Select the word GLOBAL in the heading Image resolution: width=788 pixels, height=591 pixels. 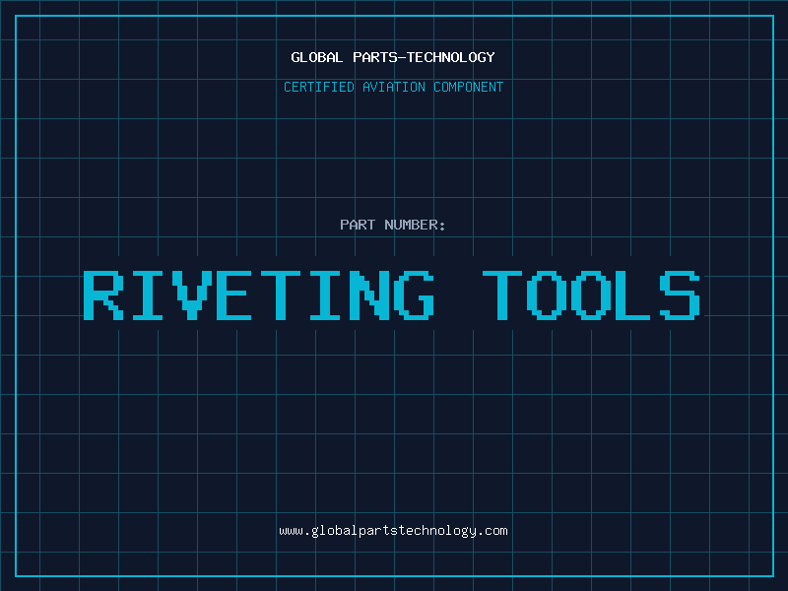coord(317,57)
